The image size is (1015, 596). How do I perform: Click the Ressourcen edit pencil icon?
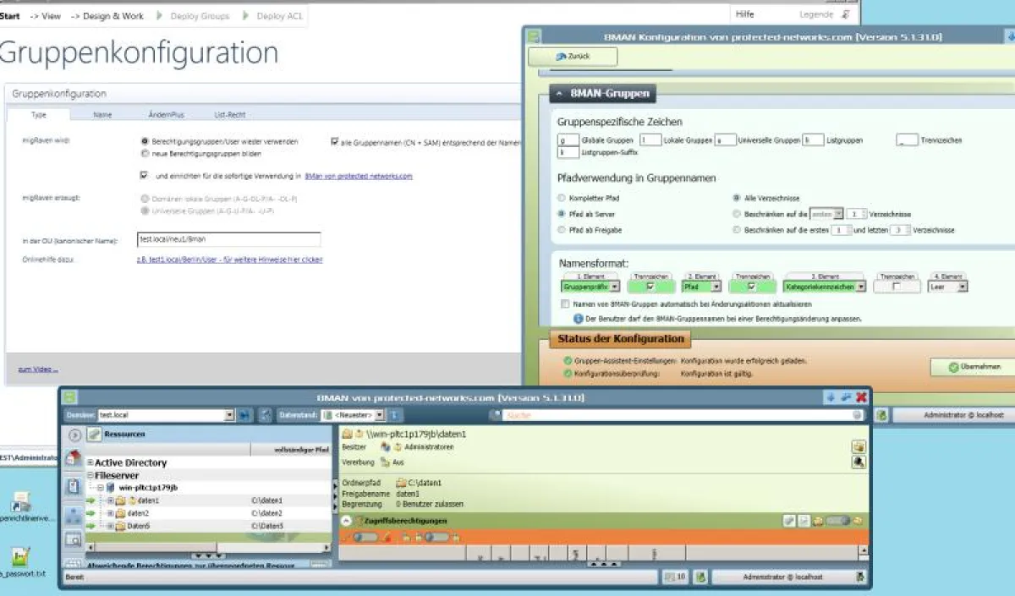point(94,434)
